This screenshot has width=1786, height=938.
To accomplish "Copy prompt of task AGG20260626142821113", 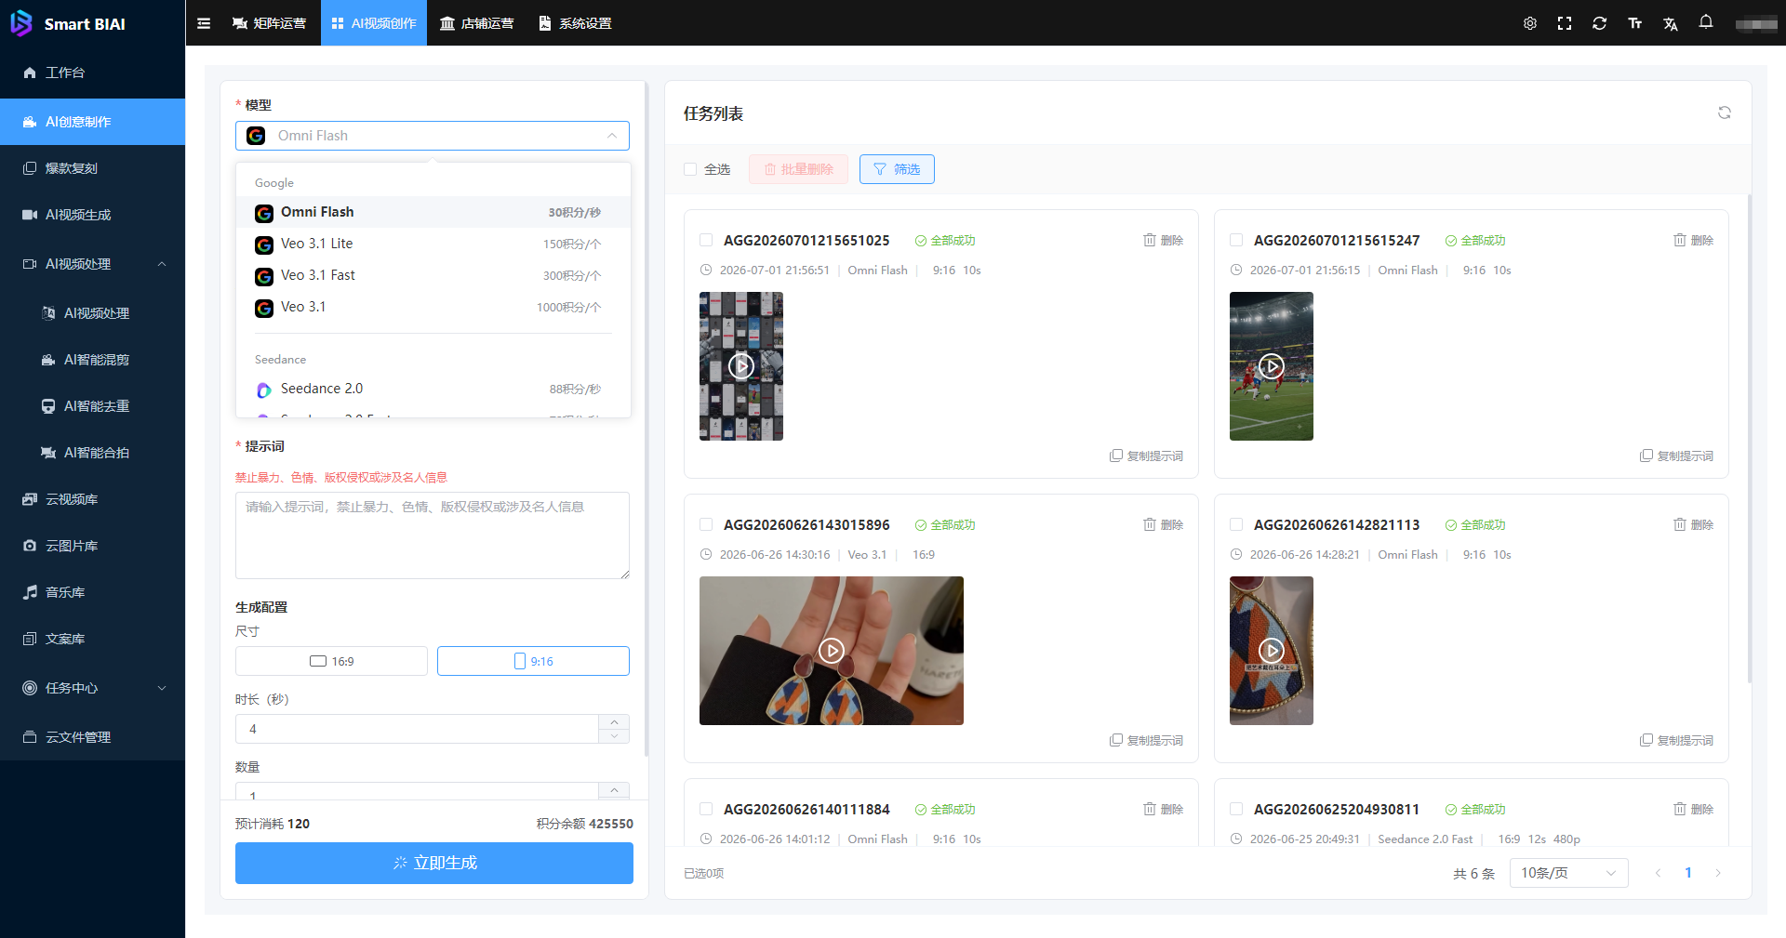I will click(1676, 740).
